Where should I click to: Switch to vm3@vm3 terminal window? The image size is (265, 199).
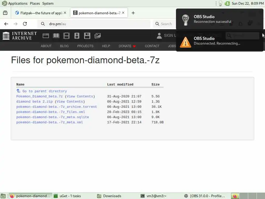click(161, 196)
